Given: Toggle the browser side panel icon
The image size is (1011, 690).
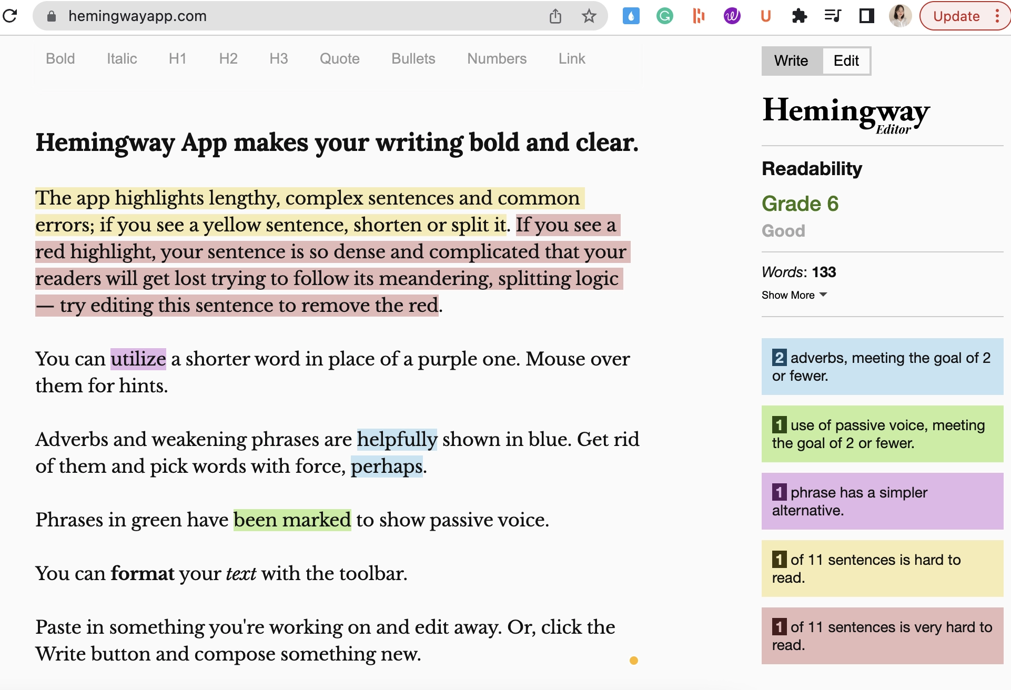Looking at the screenshot, I should (867, 16).
